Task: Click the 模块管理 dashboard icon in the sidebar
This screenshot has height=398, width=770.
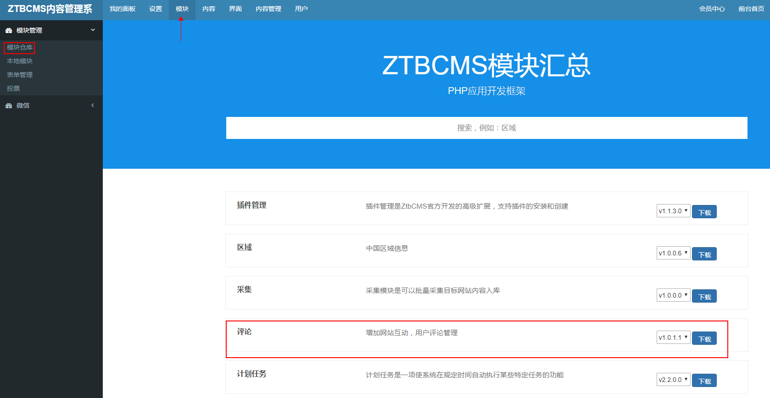Action: (9, 30)
